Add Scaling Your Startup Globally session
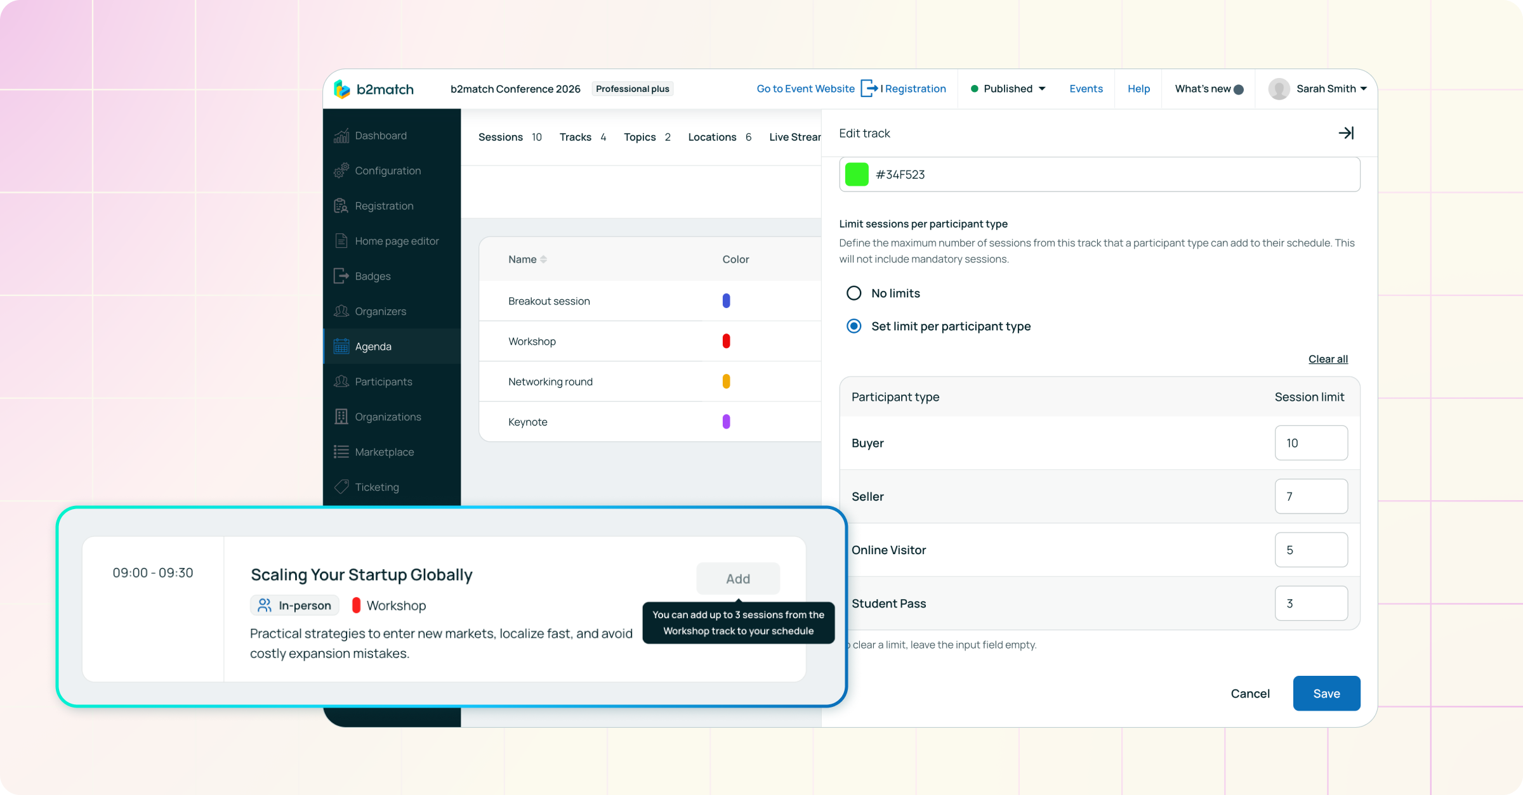 tap(738, 579)
